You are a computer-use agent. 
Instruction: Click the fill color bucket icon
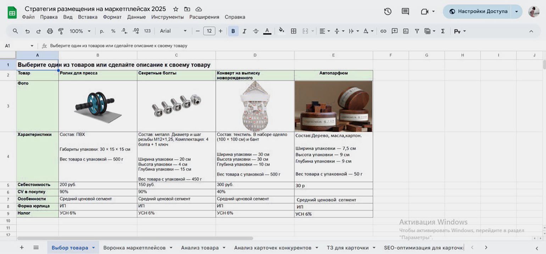tap(282, 31)
